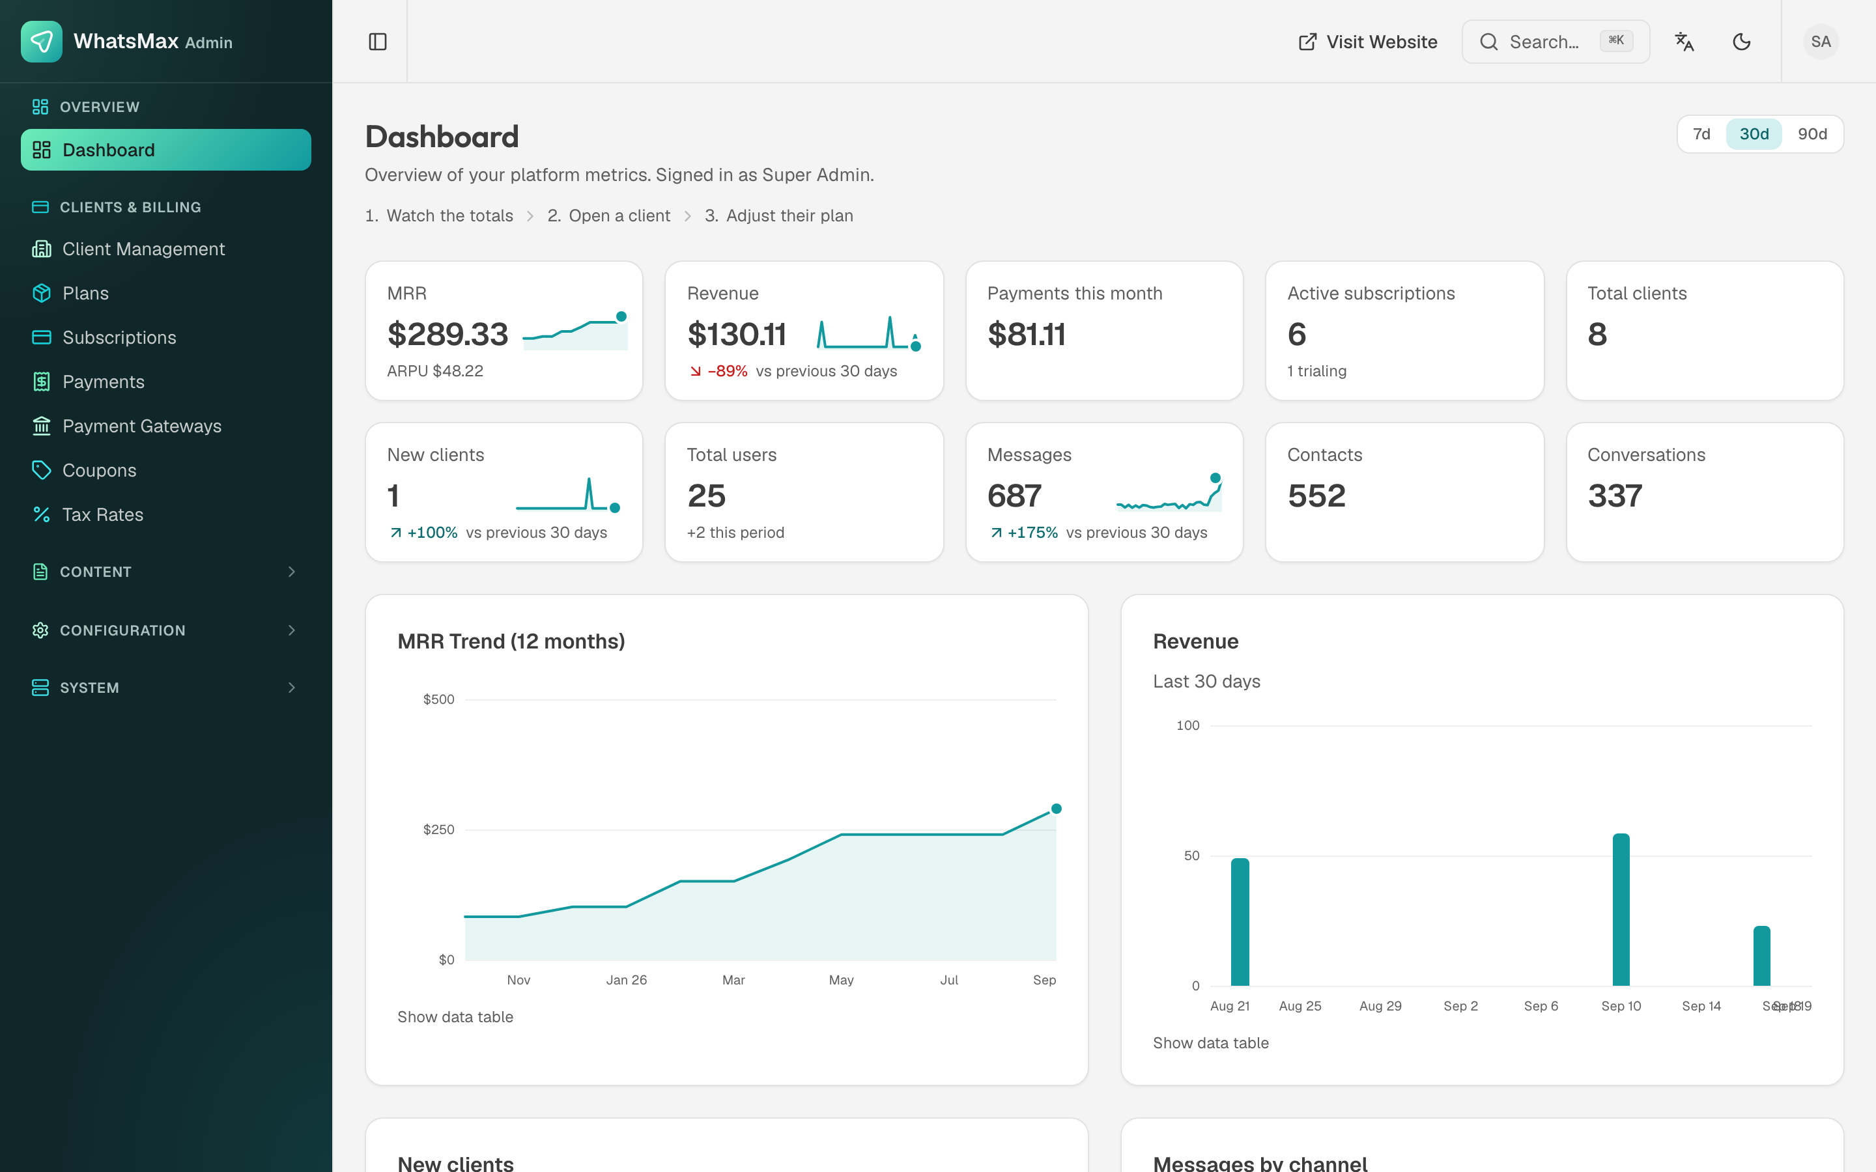The width and height of the screenshot is (1876, 1172).
Task: Click the Revenue stat card value $130.11
Action: pyautogui.click(x=737, y=334)
